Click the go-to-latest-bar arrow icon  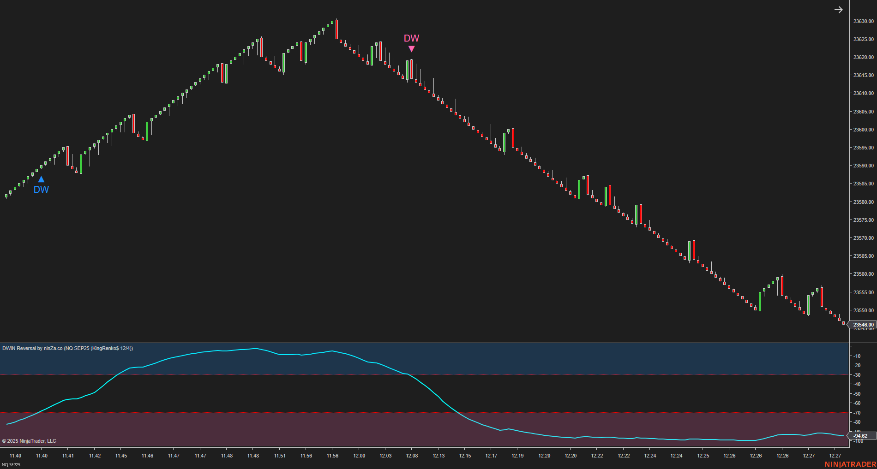point(839,9)
